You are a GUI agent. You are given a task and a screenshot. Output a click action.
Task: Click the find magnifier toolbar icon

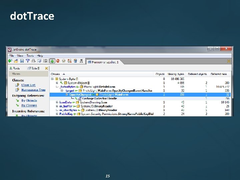pyautogui.click(x=34, y=61)
